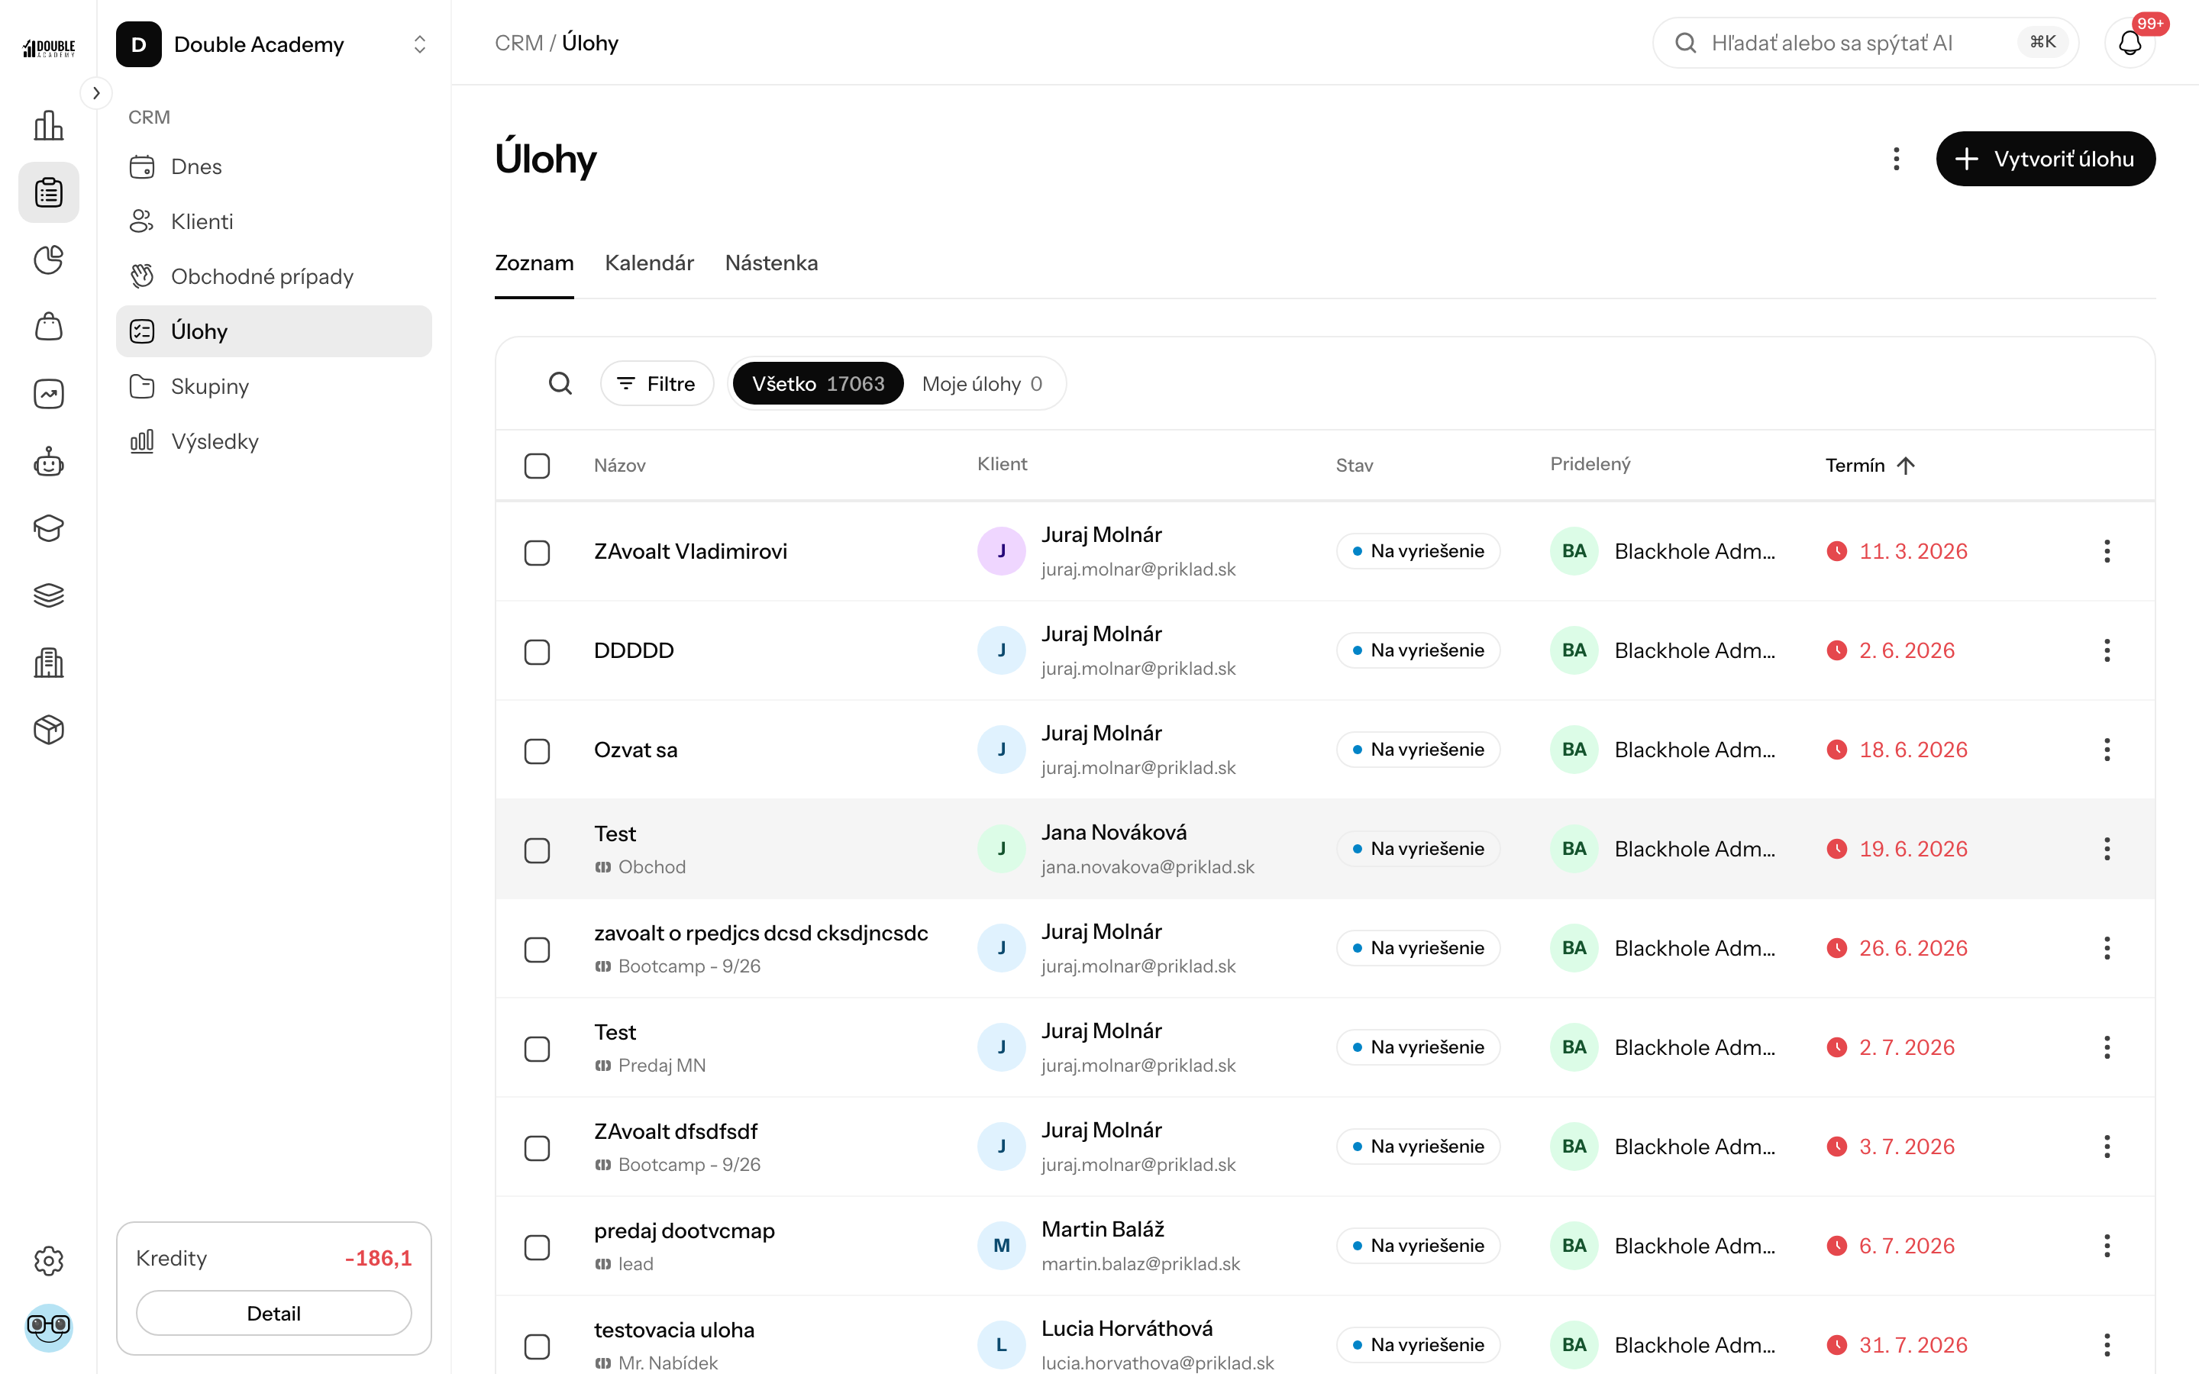This screenshot has height=1374, width=2199.
Task: Open row actions for DDDDD task
Action: pyautogui.click(x=2107, y=650)
